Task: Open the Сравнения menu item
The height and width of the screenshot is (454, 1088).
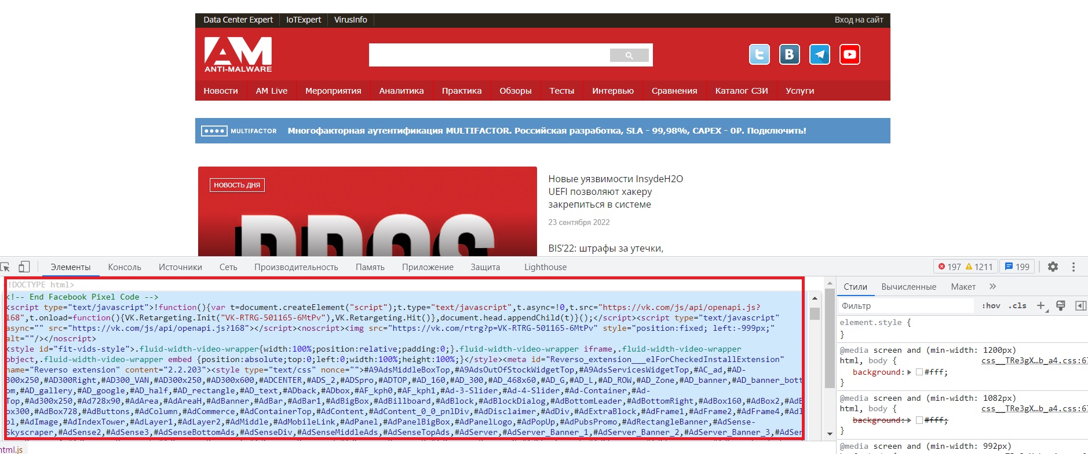Action: 674,91
